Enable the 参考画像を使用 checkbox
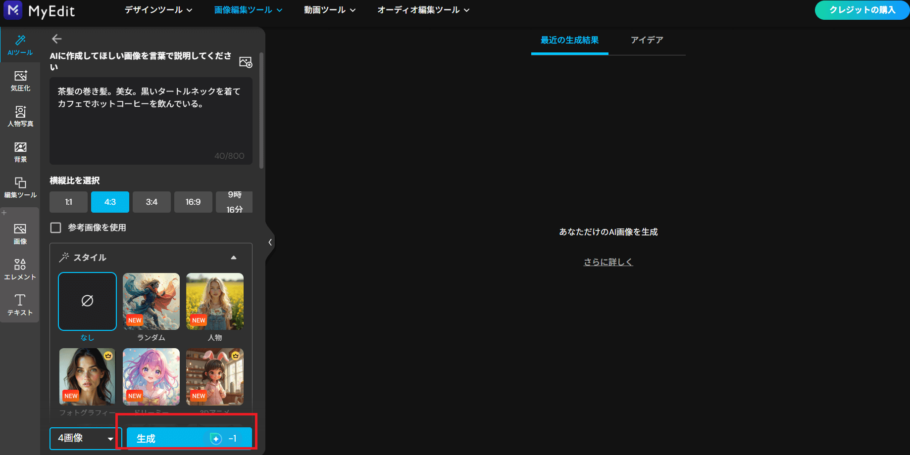 pyautogui.click(x=56, y=227)
